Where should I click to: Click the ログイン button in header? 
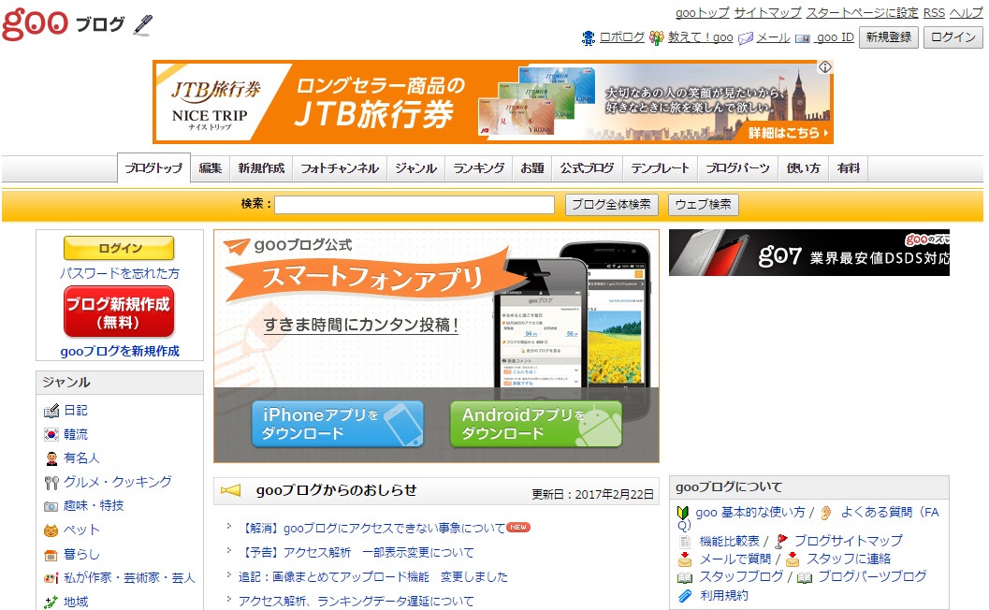(953, 37)
